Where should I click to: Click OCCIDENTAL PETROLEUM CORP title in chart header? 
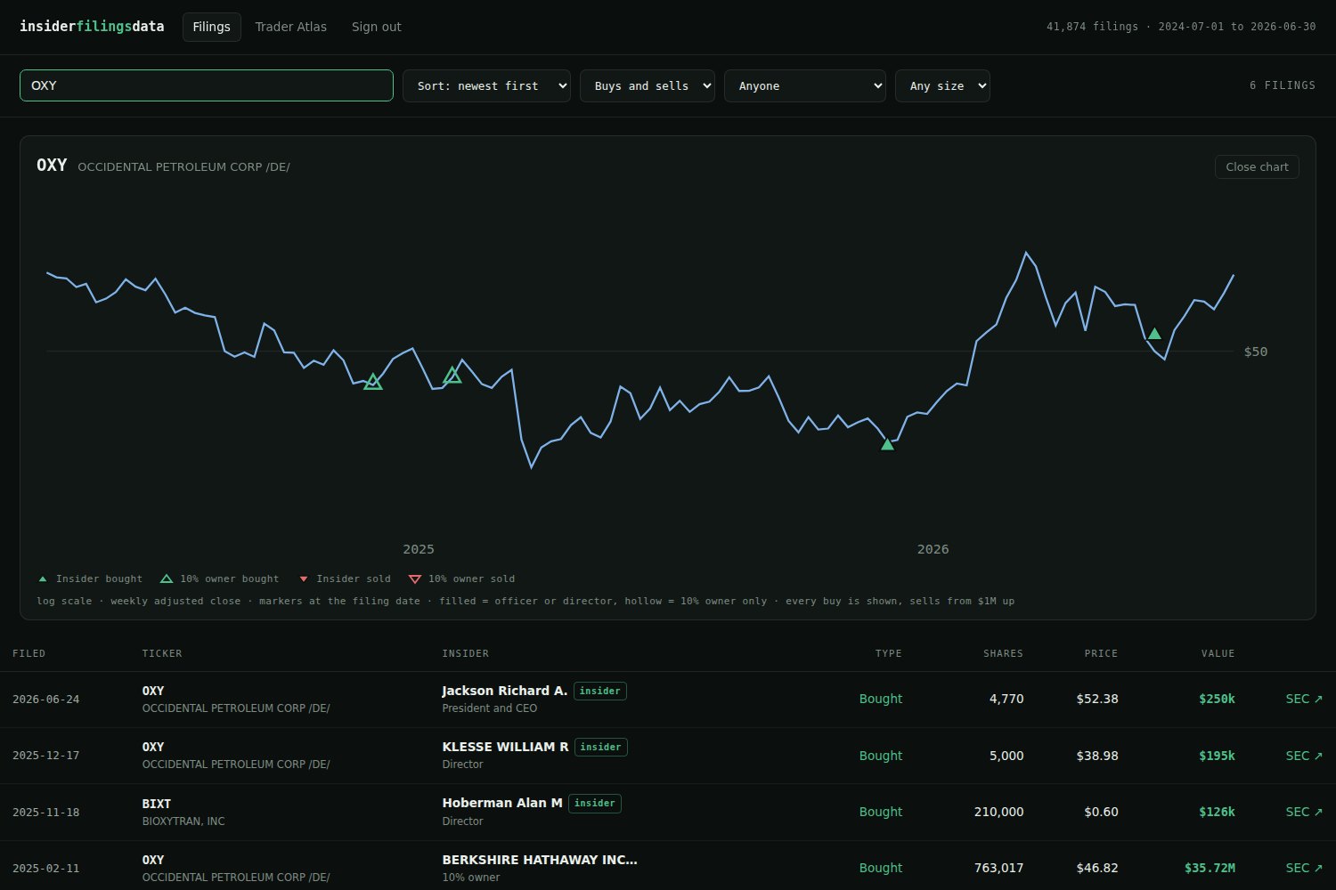[183, 166]
